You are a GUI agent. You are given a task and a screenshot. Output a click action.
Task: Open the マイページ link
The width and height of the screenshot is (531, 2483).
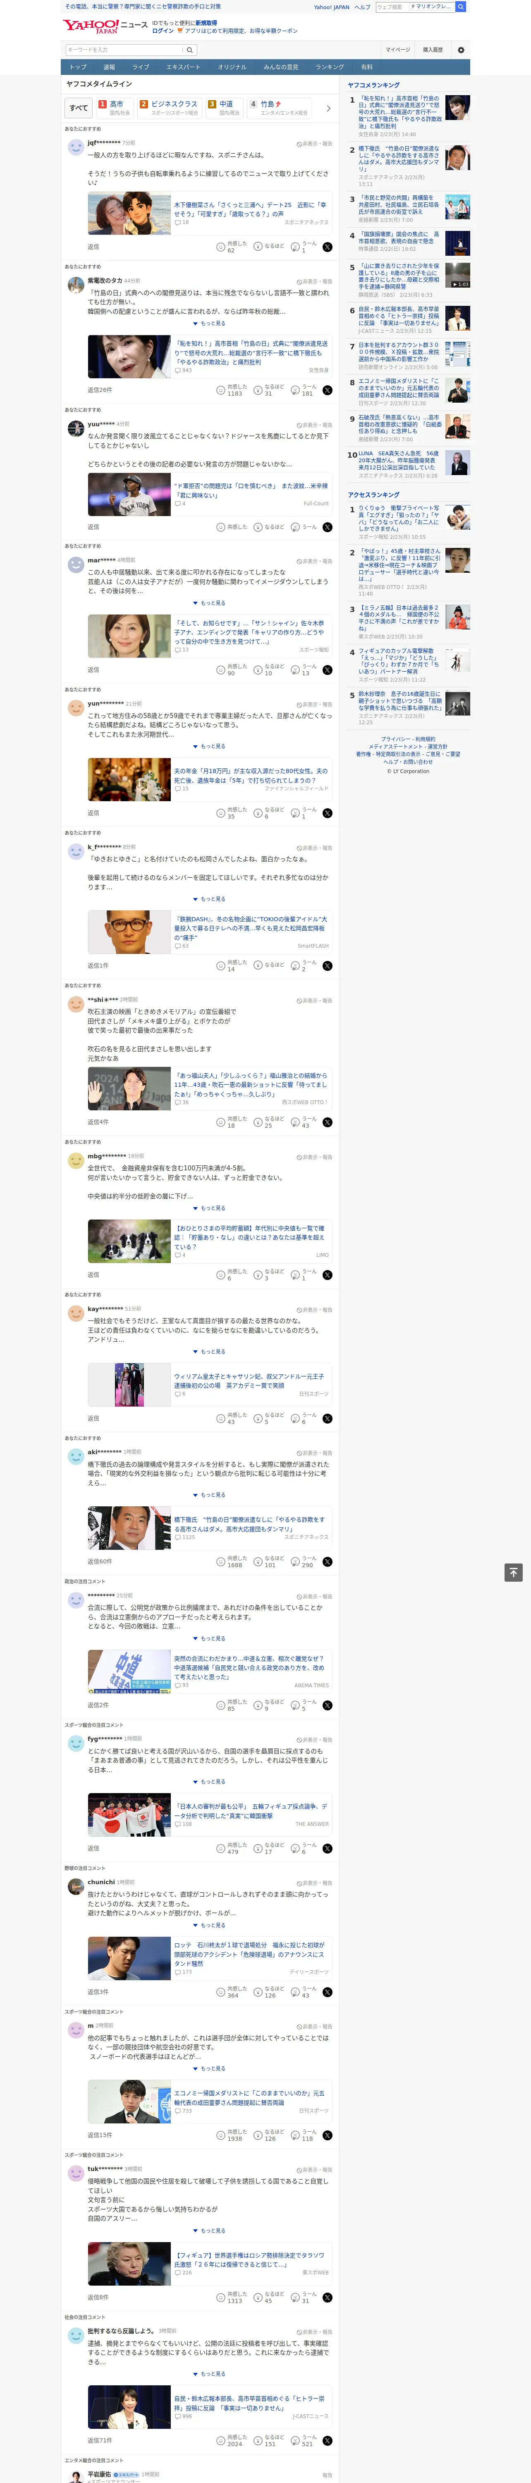[398, 50]
